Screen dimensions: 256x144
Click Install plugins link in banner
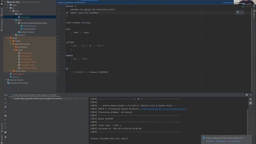[228, 2]
